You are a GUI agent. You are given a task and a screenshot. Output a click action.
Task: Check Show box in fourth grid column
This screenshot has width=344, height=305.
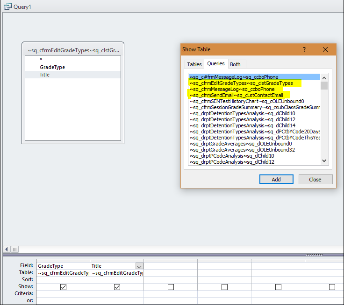tap(224, 287)
